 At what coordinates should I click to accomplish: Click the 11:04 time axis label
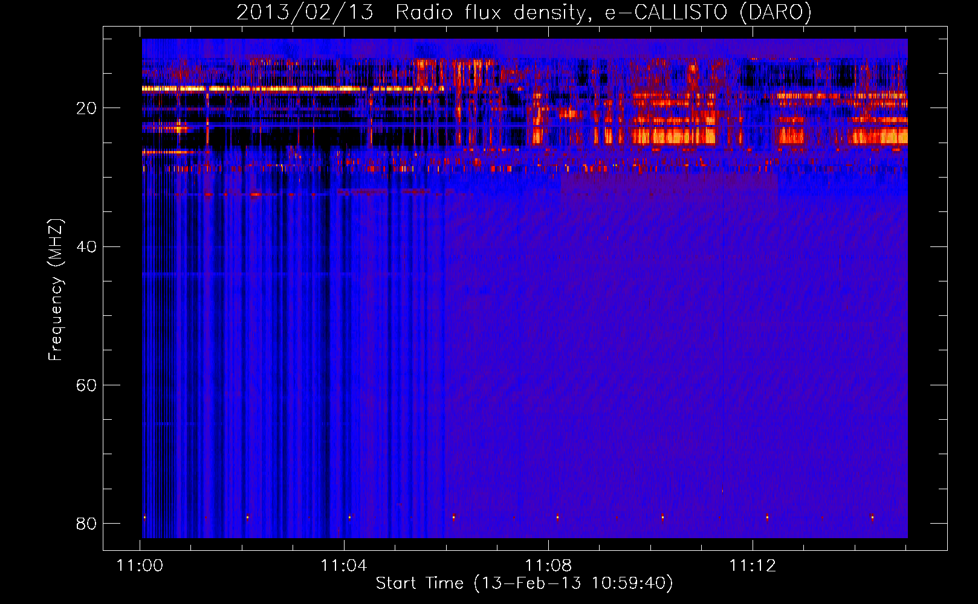click(344, 566)
